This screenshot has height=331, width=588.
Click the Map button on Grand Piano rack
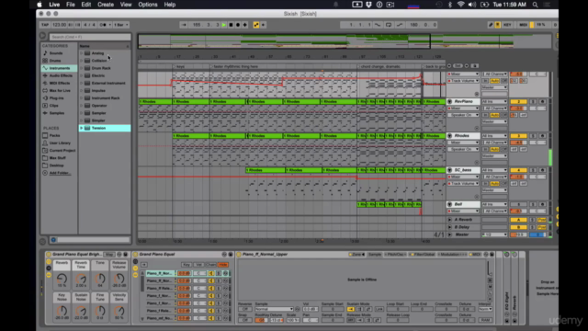(x=109, y=255)
